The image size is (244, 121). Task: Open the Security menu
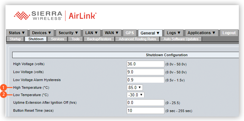point(68,33)
